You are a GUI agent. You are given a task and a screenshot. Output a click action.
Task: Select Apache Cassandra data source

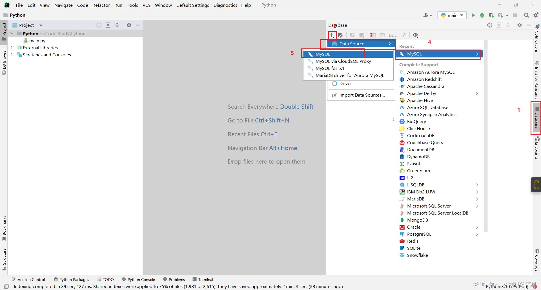[439, 86]
